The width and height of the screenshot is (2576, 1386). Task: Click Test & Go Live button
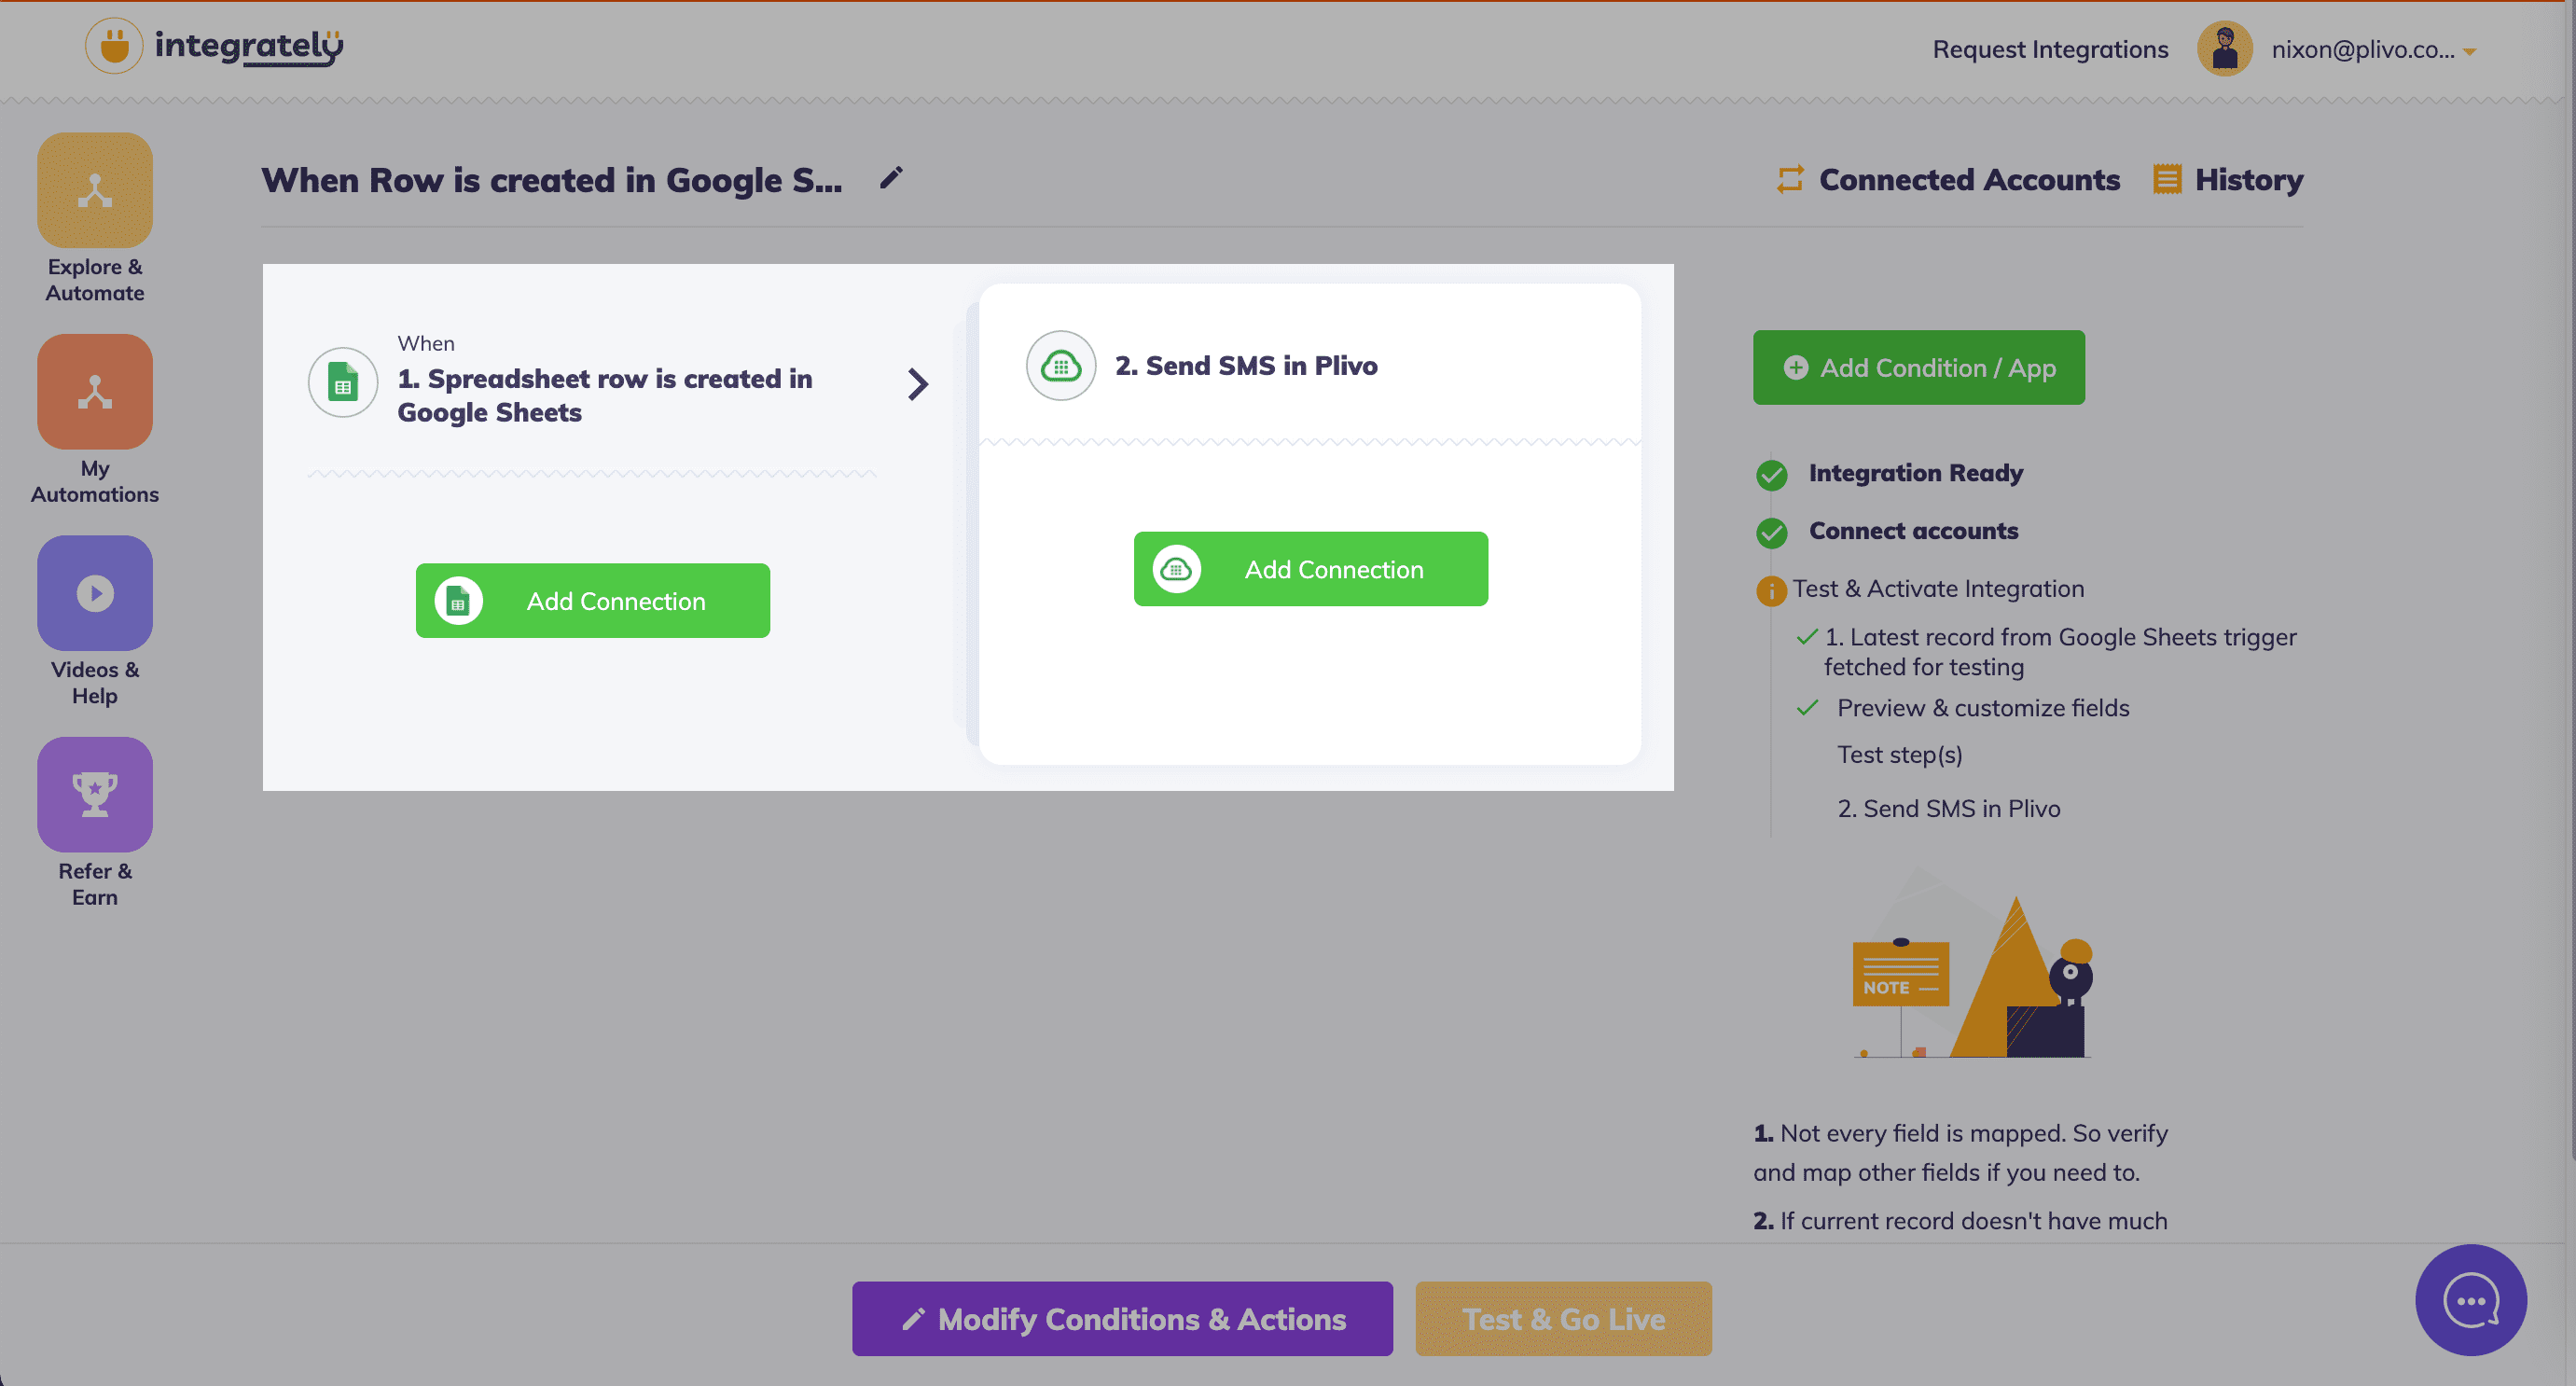[x=1564, y=1318]
